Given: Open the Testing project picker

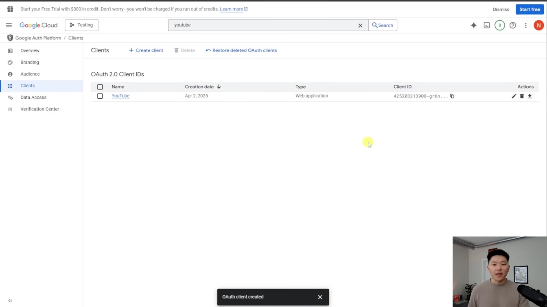Looking at the screenshot, I should tap(81, 25).
